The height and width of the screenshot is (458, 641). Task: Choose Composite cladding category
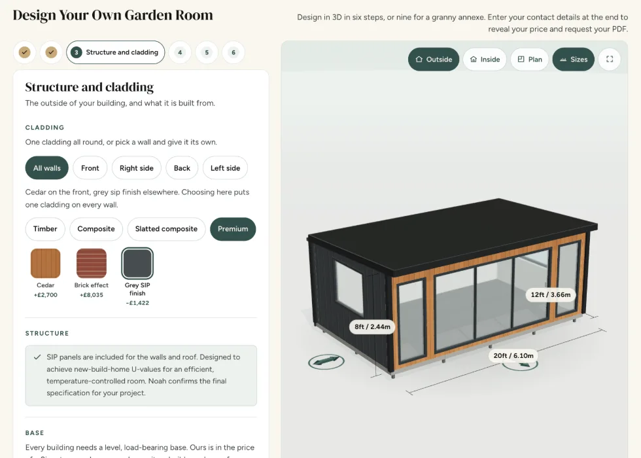[x=96, y=229]
